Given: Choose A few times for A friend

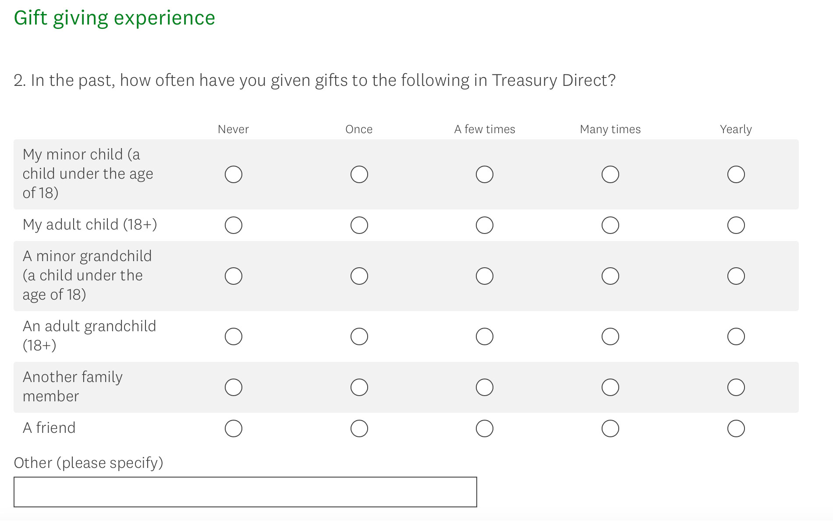Looking at the screenshot, I should [x=484, y=428].
